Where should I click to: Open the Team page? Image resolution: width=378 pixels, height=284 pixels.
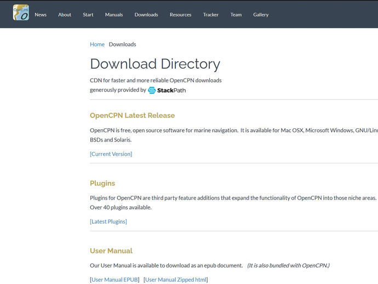pos(236,15)
